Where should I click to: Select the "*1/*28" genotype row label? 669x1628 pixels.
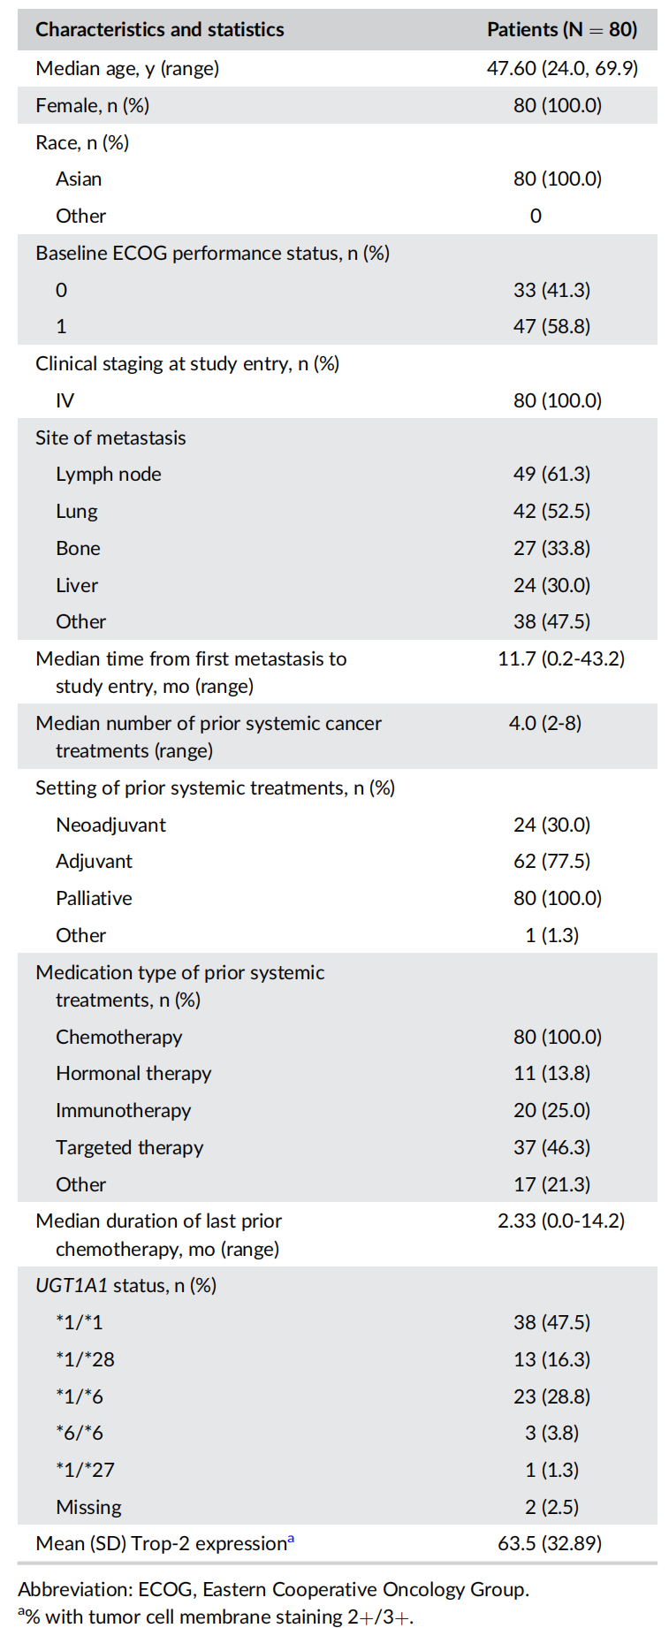click(85, 1359)
